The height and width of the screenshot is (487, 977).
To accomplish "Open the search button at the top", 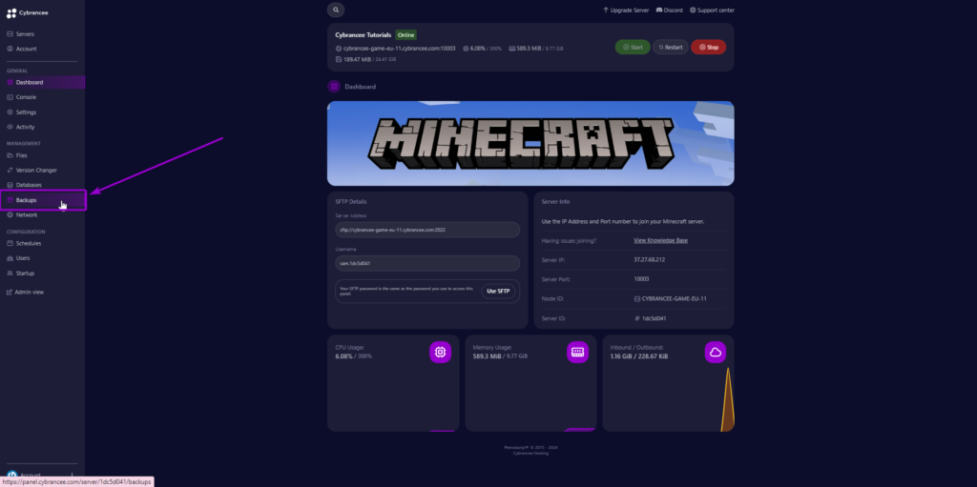I will pyautogui.click(x=336, y=10).
